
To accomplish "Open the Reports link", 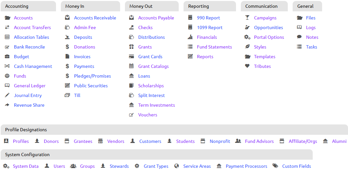I will tap(205, 57).
